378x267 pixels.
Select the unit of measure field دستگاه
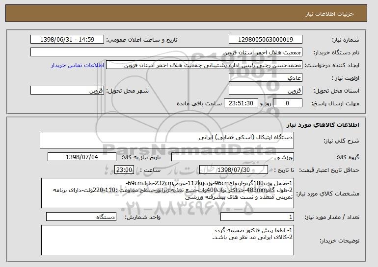click(x=81, y=217)
